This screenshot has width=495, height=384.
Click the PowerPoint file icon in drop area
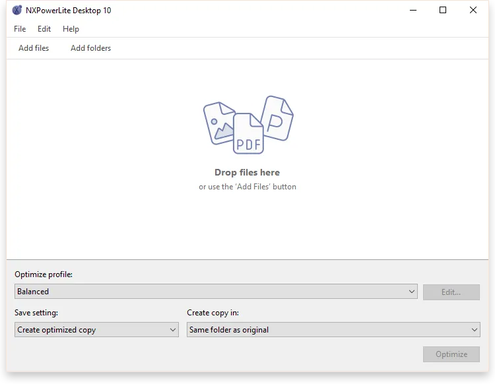point(278,118)
